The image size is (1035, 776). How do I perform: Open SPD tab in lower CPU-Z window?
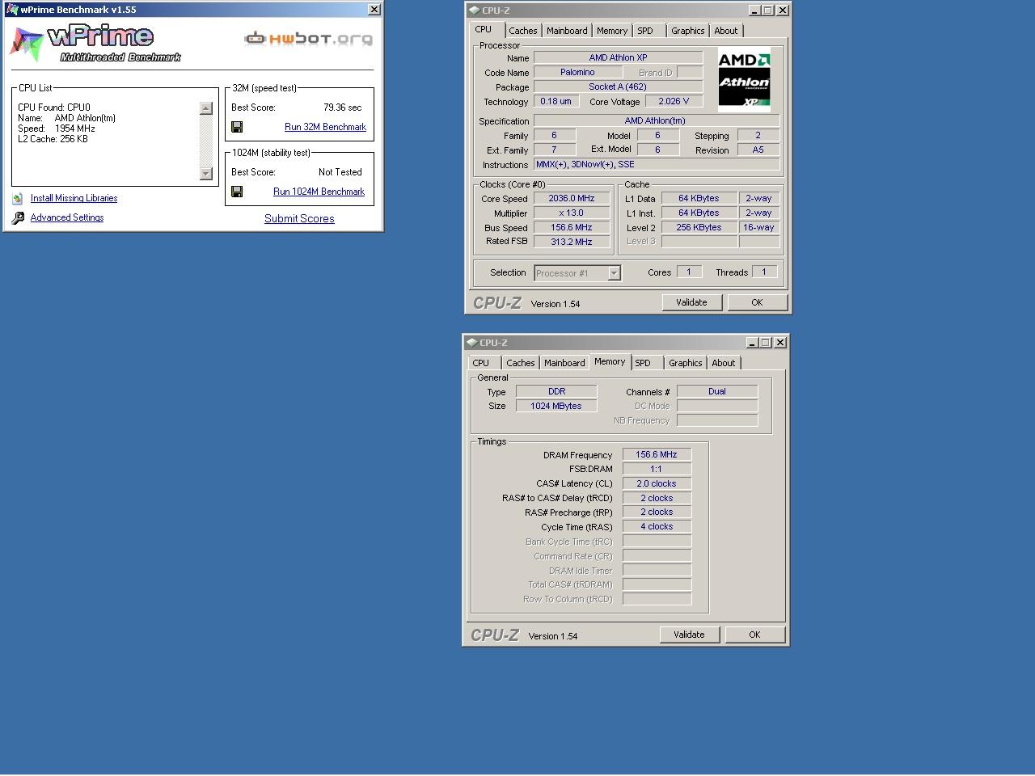643,363
